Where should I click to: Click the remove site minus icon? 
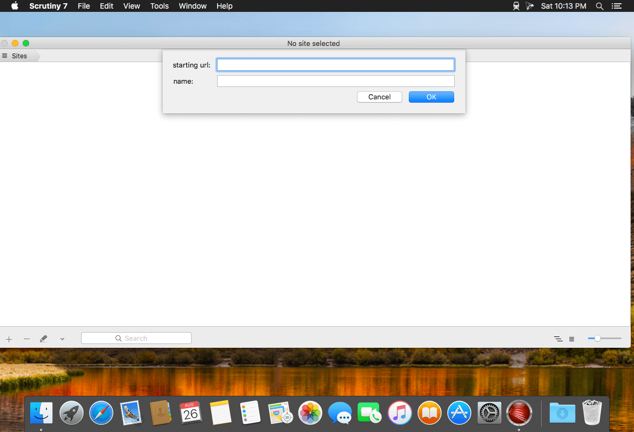coord(26,339)
